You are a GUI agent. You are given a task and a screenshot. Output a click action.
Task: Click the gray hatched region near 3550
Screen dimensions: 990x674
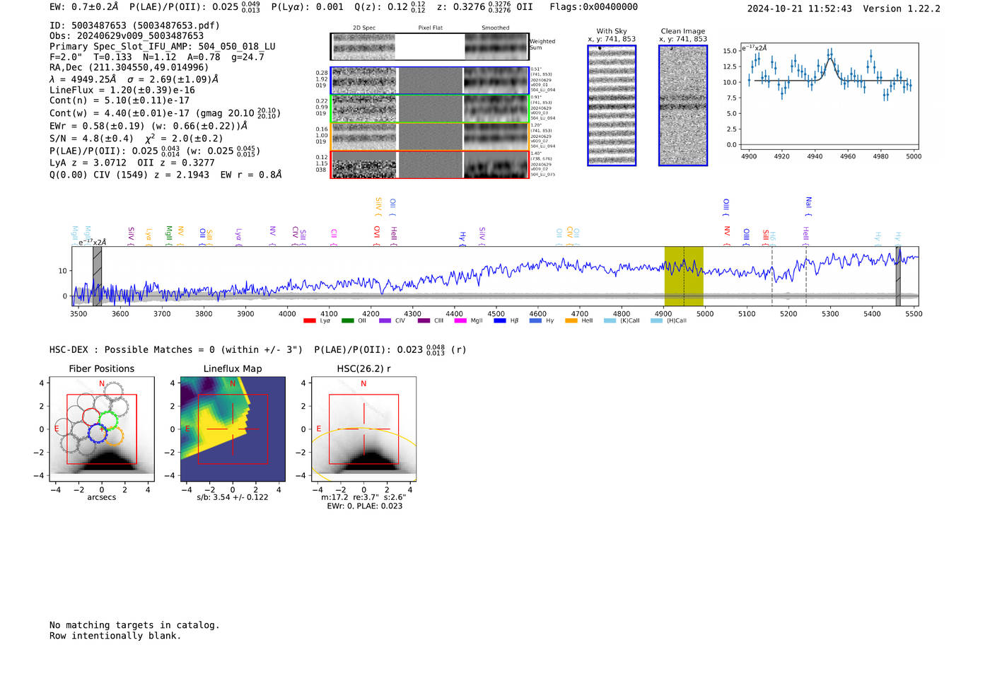coord(98,276)
